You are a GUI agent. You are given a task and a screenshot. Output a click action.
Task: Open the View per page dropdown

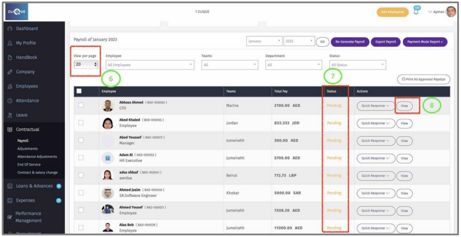tap(87, 64)
